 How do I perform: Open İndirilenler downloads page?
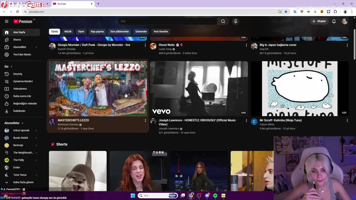click(21, 111)
